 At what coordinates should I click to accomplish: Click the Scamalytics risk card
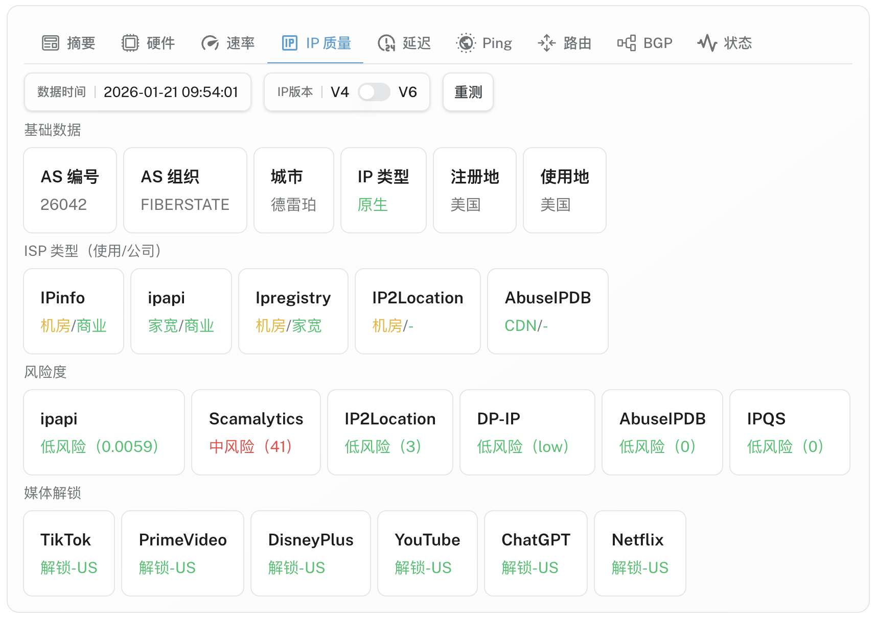(x=256, y=432)
